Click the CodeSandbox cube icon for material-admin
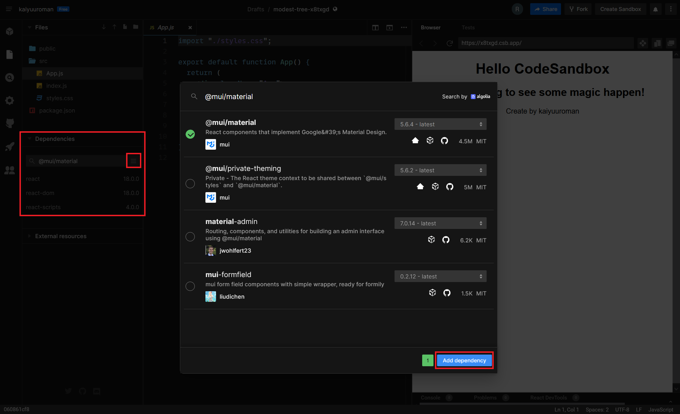This screenshot has height=414, width=680. point(431,240)
